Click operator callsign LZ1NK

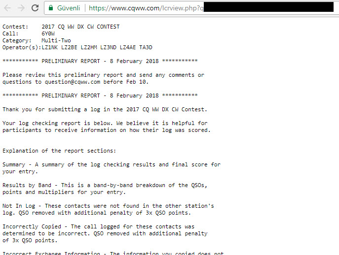[x=50, y=47]
